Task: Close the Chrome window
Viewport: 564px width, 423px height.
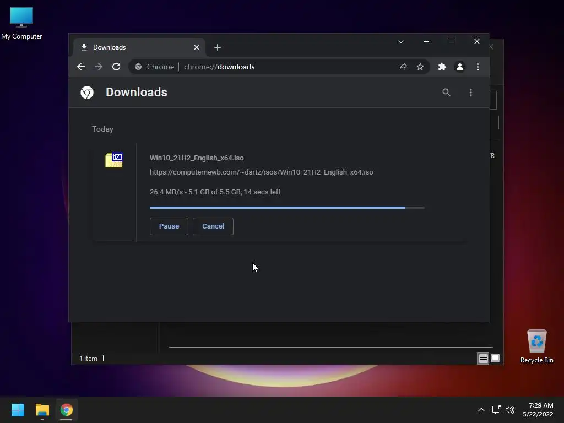Action: [476, 41]
